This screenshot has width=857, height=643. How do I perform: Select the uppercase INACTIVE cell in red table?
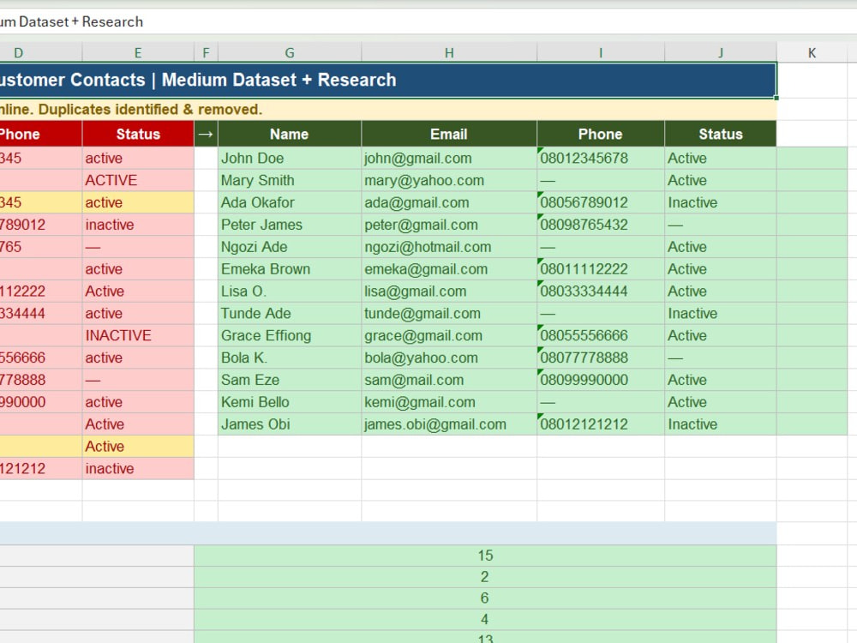click(x=138, y=335)
